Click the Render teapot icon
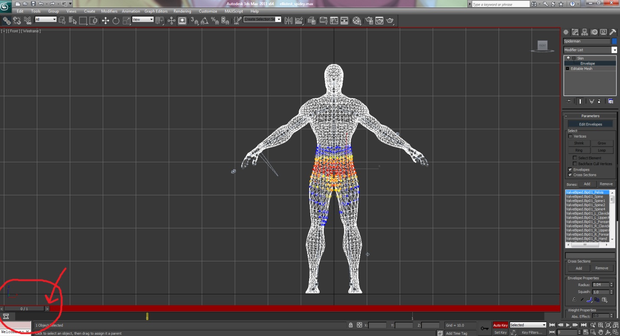This screenshot has height=336, width=620. tap(390, 20)
